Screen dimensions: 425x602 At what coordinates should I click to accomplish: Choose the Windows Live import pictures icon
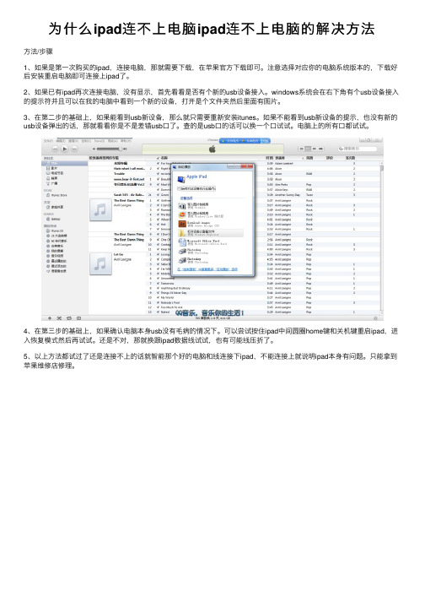coord(182,215)
